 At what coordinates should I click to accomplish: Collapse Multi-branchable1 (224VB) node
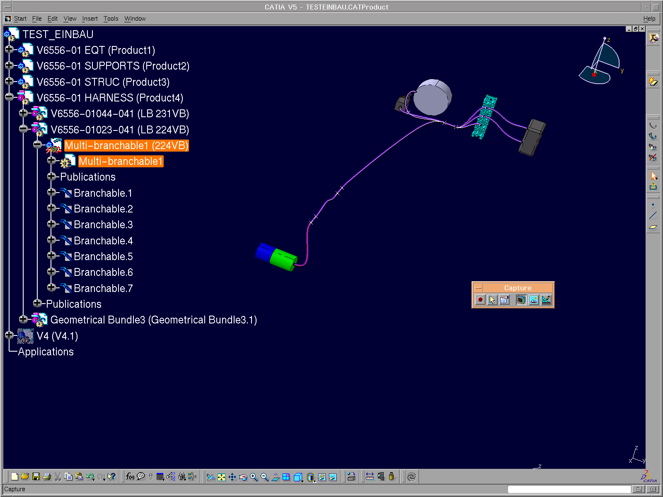[37, 145]
